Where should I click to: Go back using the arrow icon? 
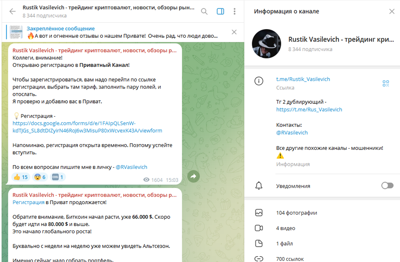12,11
